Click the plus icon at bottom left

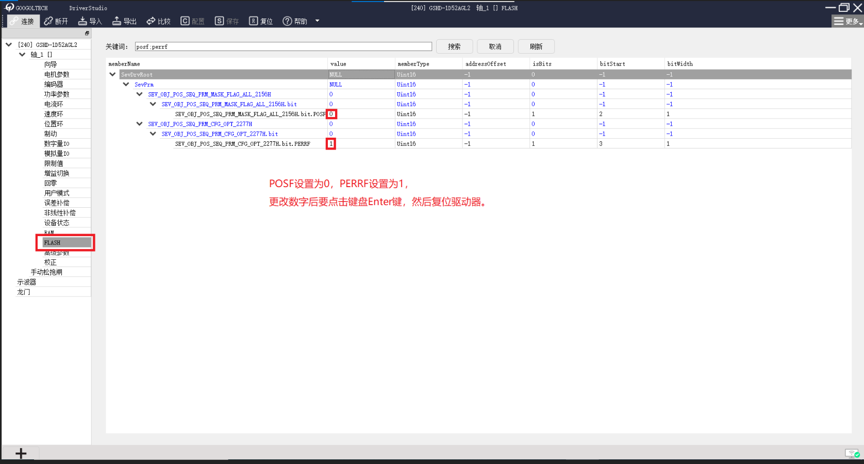click(21, 453)
